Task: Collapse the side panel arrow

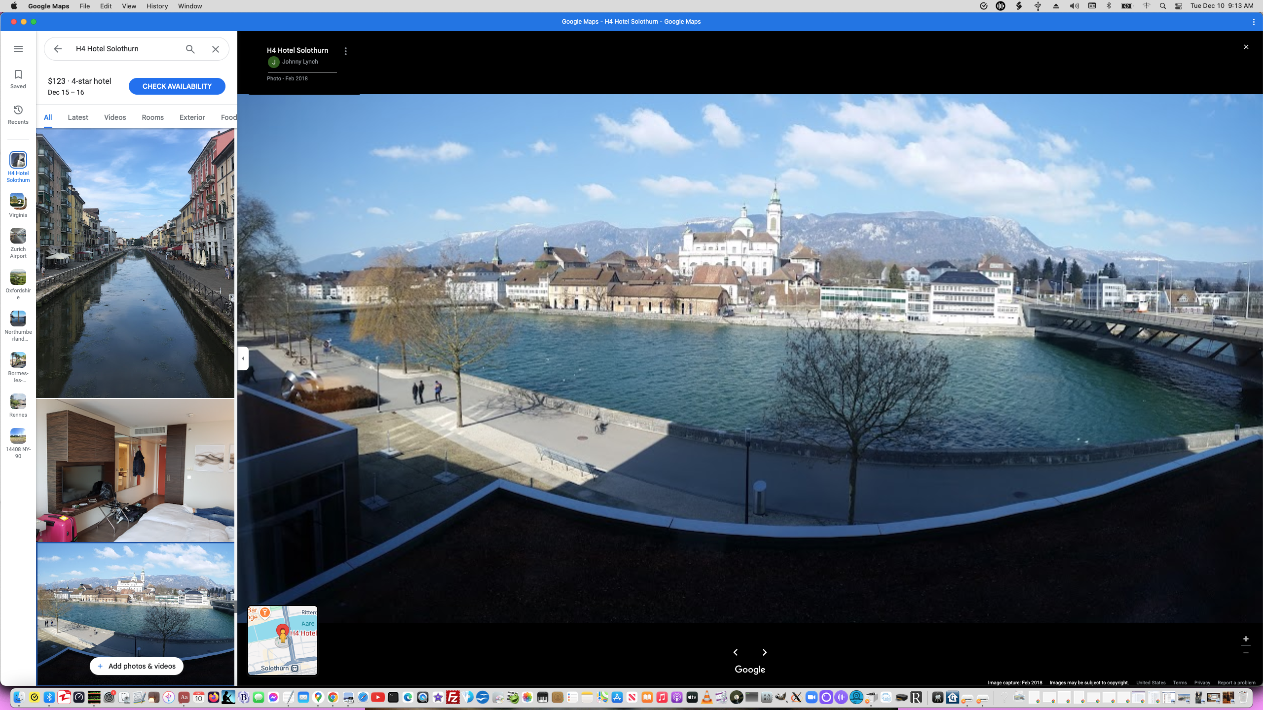Action: point(243,358)
